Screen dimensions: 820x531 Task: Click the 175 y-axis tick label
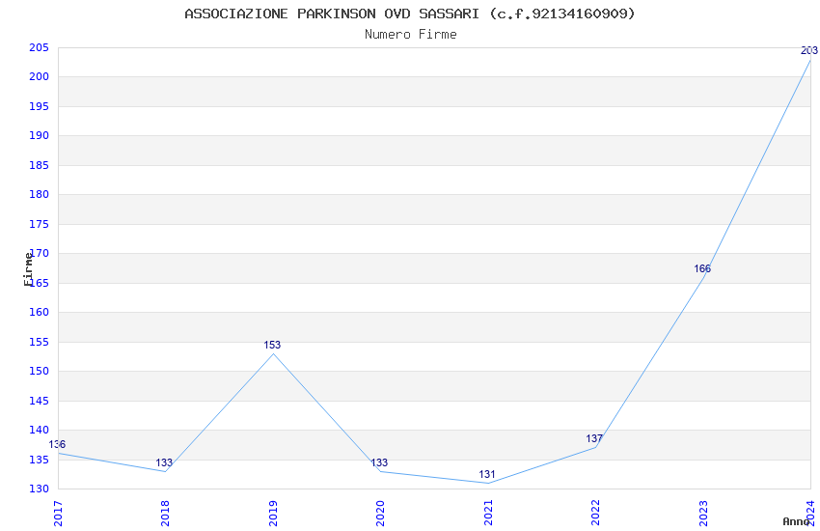click(x=40, y=224)
